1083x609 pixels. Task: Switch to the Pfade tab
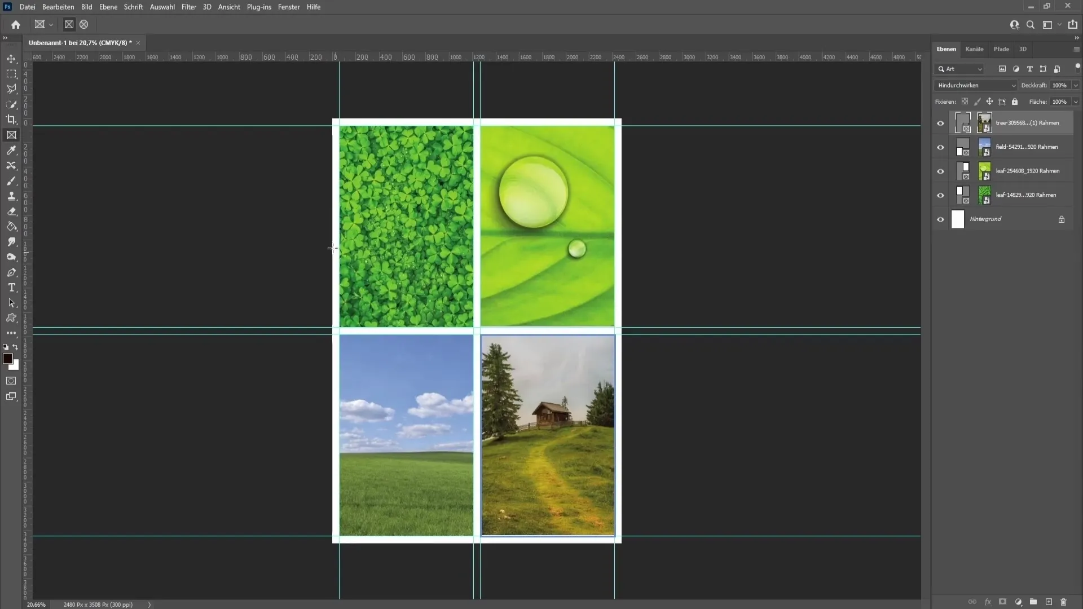pyautogui.click(x=1001, y=49)
